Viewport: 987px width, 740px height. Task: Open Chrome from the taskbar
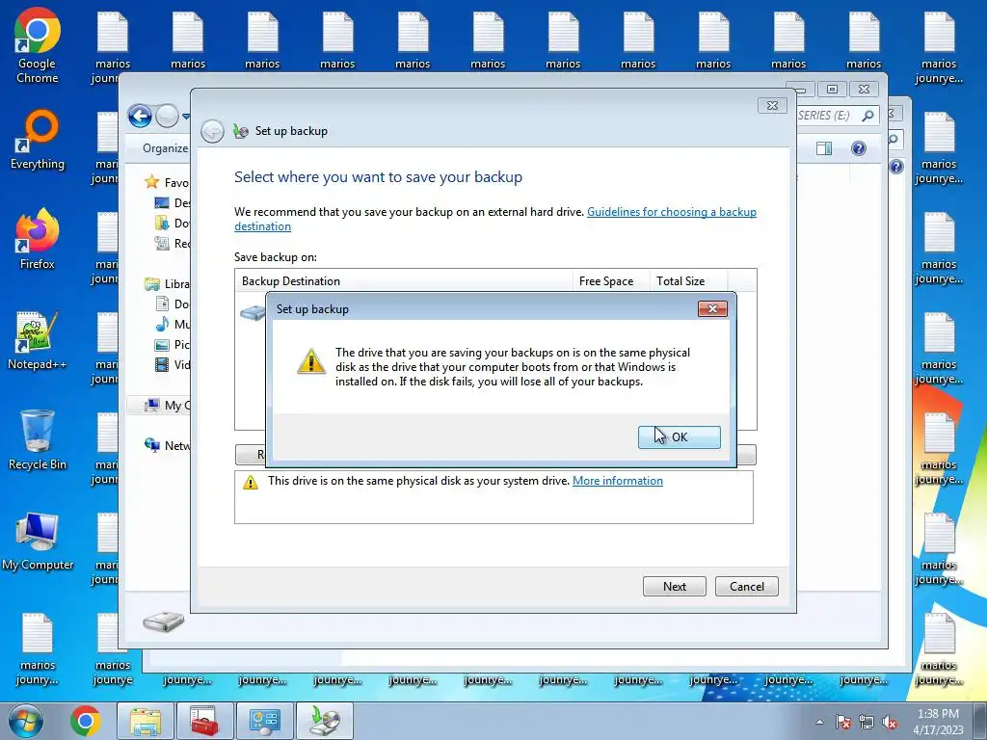[86, 721]
